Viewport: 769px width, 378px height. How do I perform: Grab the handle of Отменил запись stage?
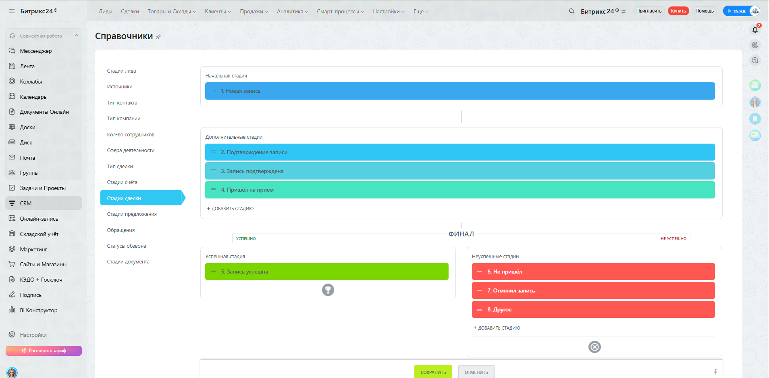(480, 290)
